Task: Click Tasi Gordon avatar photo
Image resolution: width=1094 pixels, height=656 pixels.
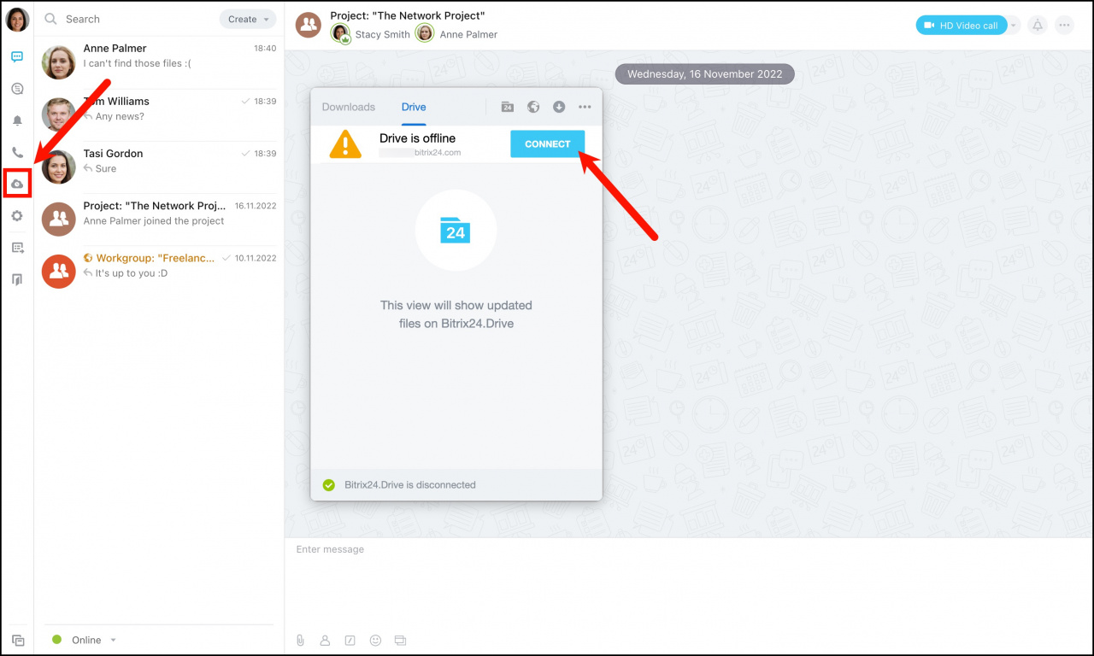Action: pos(59,167)
